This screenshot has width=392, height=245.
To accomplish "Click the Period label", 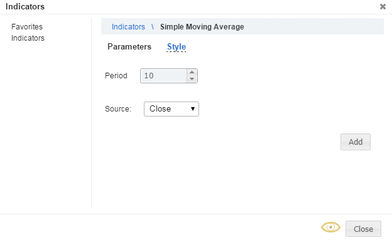I will (x=116, y=76).
